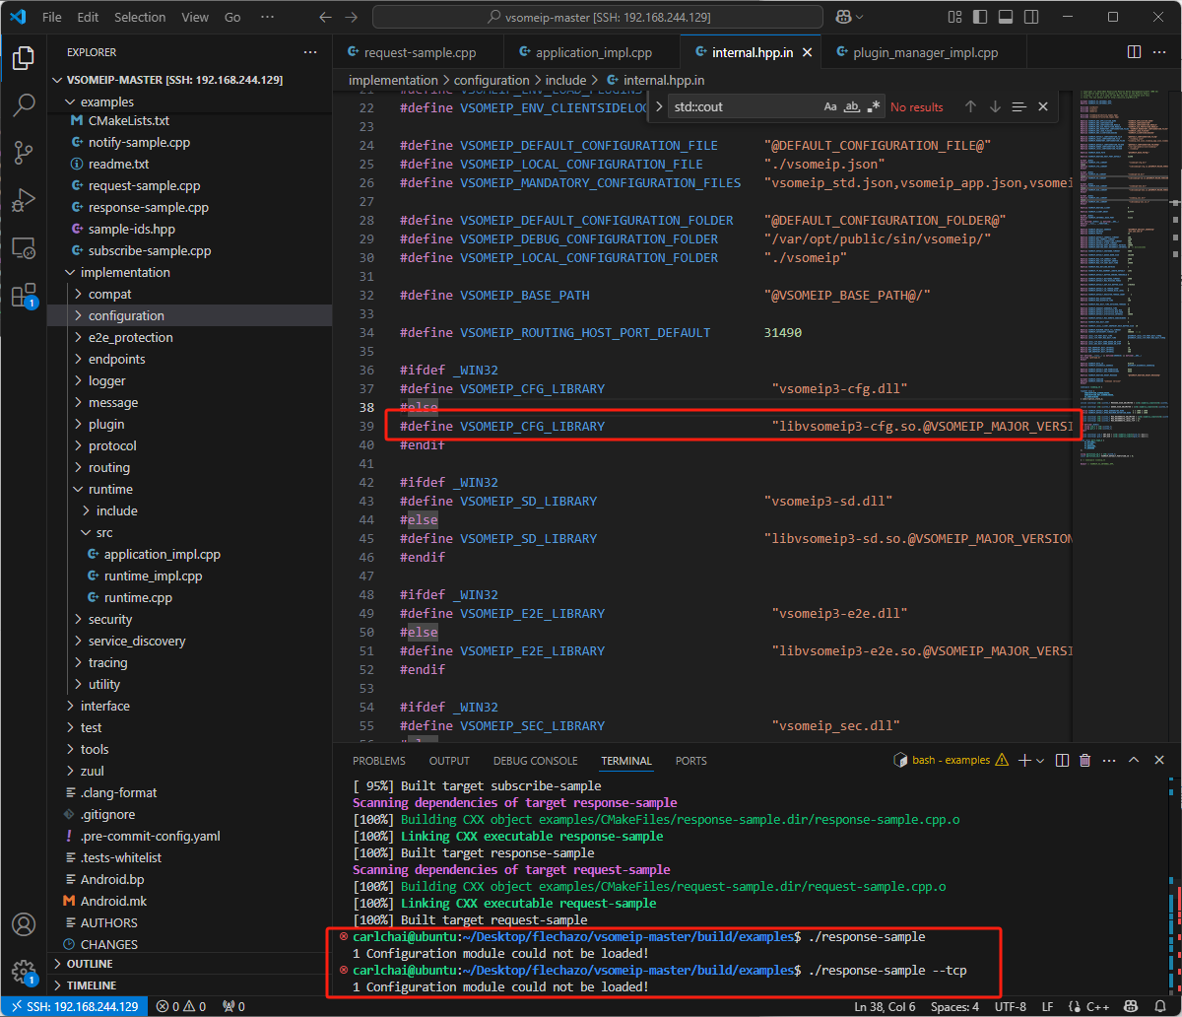Open the SSH remote connection status button
The height and width of the screenshot is (1017, 1182).
(74, 1006)
